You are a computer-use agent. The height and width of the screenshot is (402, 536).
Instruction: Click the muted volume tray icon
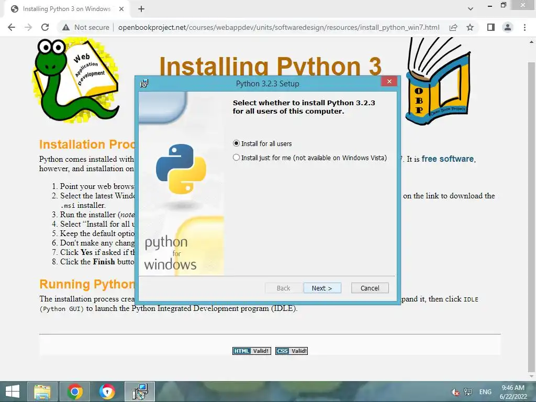(455, 392)
